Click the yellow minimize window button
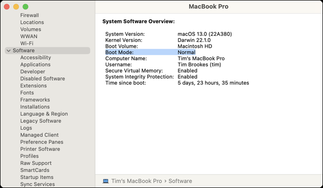 pos(16,6)
